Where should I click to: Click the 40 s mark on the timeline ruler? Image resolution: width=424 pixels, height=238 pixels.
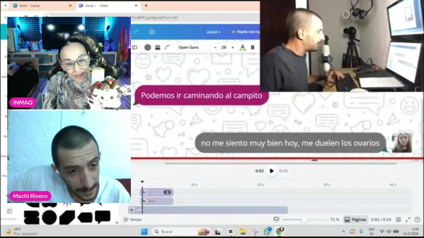393,185
